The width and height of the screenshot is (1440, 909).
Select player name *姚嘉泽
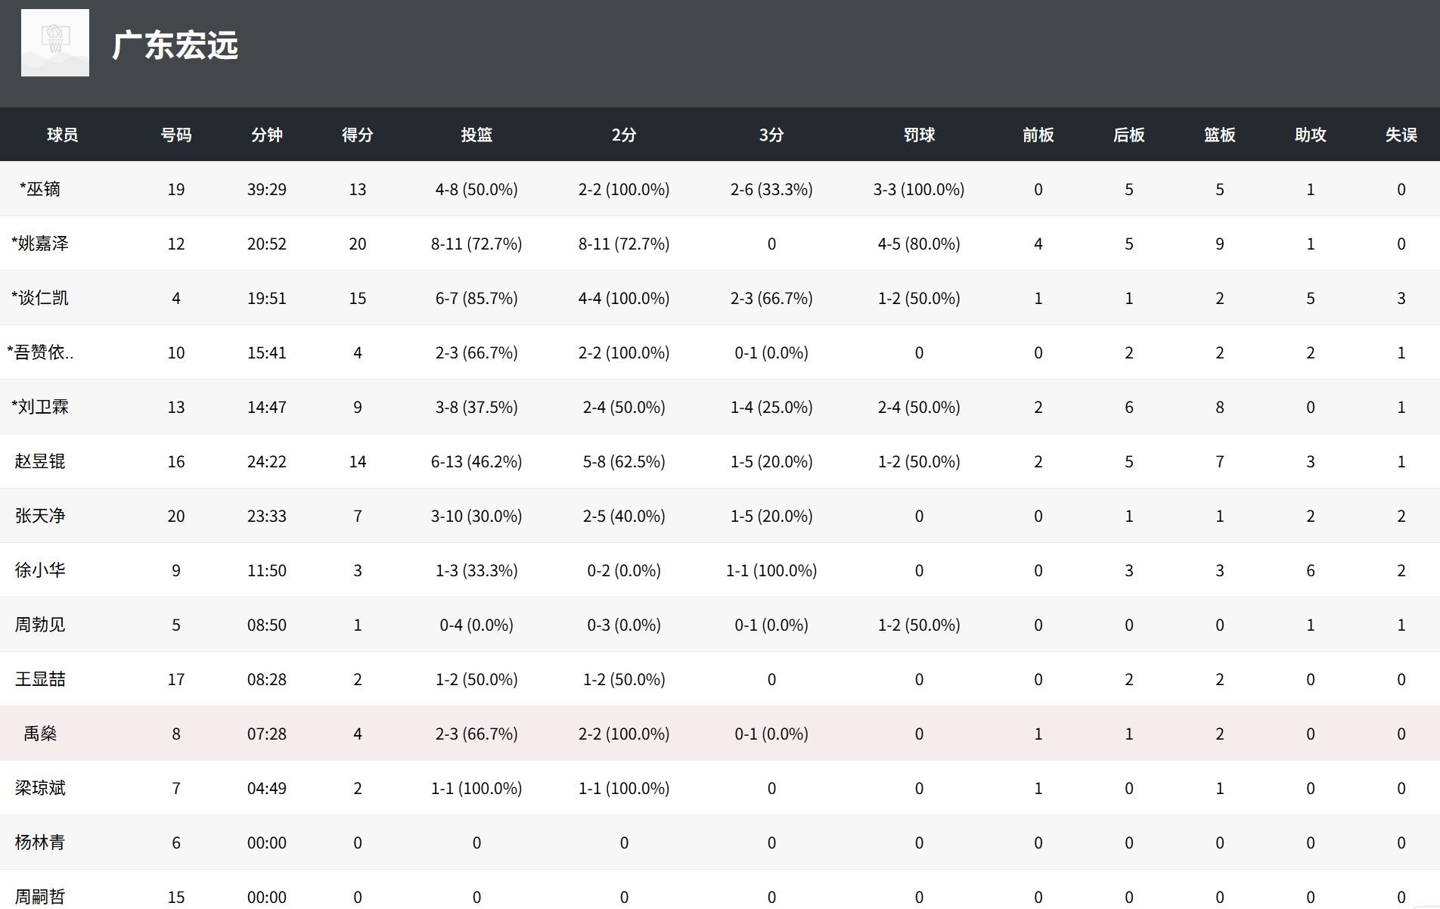coord(40,244)
